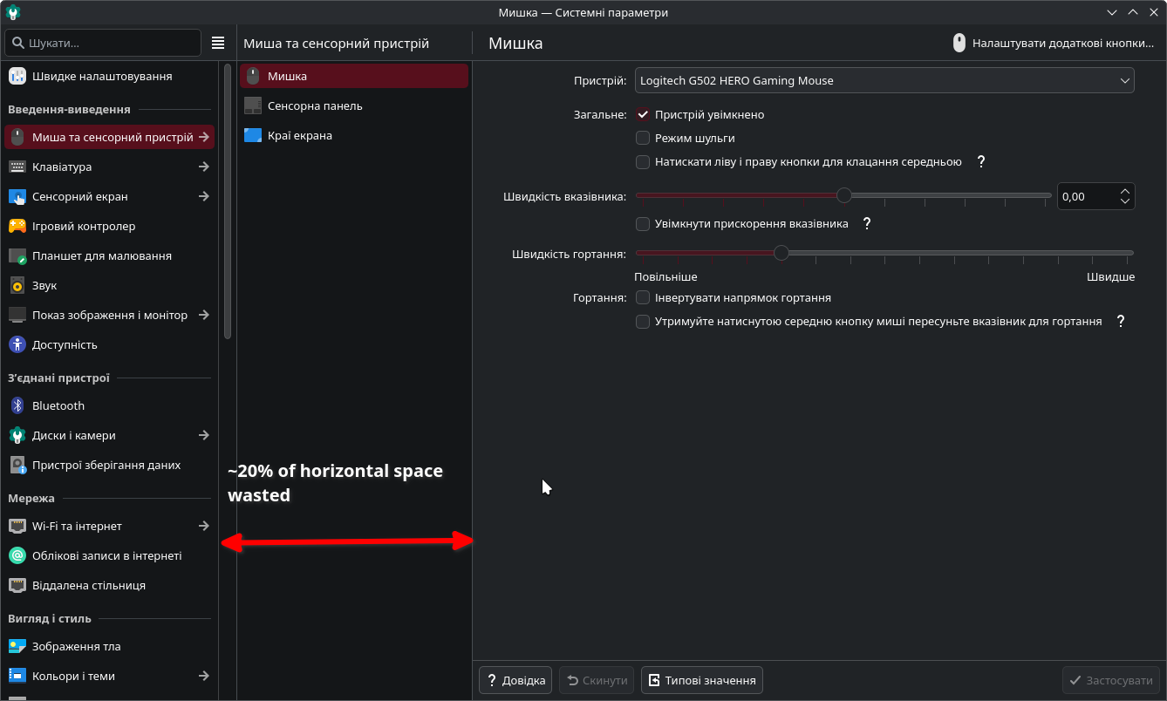Expand Показ зображення і монітор arrow

click(203, 315)
